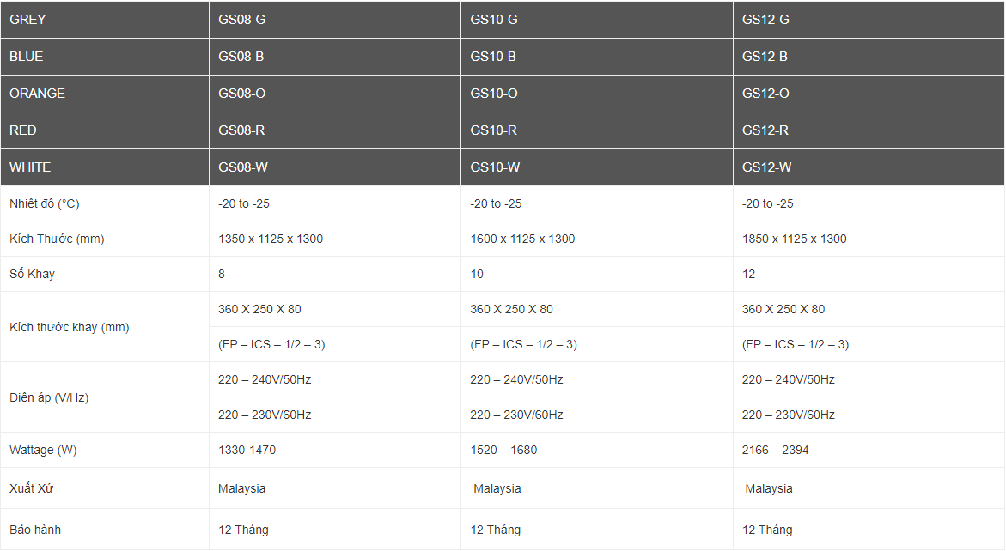Click the Điện áp (V/Hz) label
Screen dimensions: 1006x551
[x=49, y=397]
